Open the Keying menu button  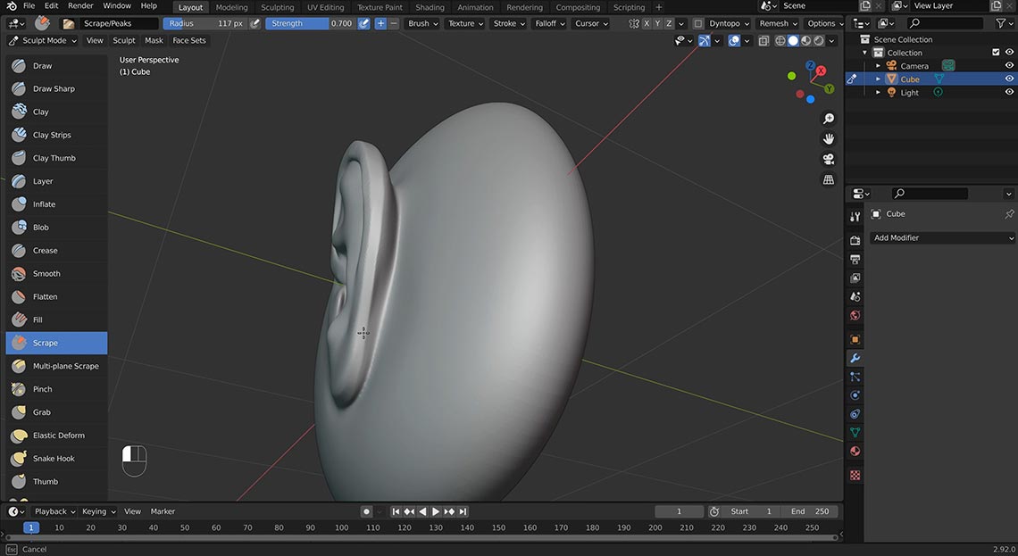pyautogui.click(x=99, y=511)
